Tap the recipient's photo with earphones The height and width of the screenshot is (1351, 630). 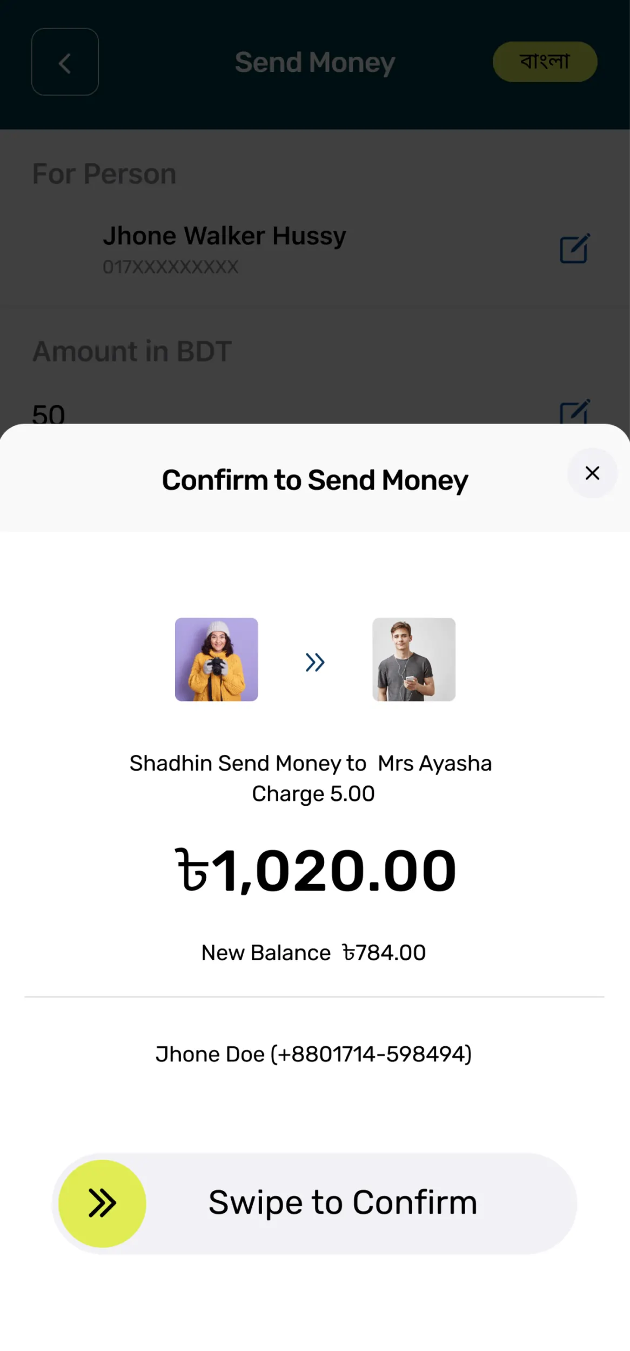click(414, 659)
